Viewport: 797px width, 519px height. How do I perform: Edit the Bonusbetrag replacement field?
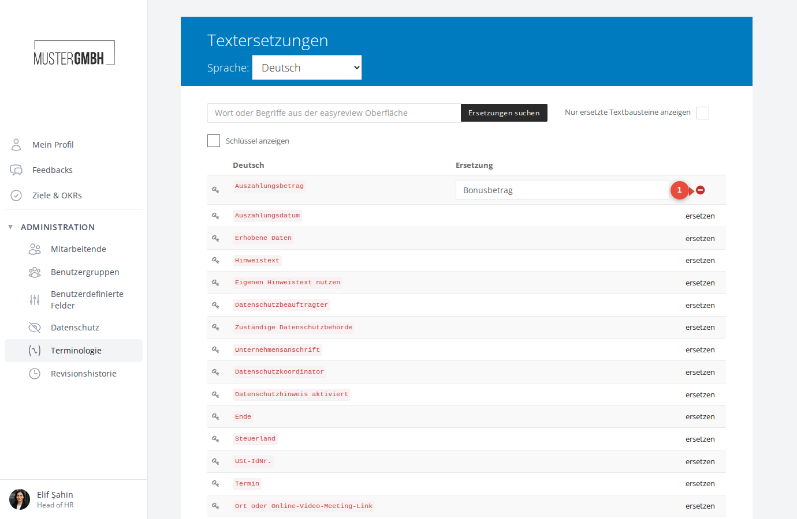(x=562, y=190)
